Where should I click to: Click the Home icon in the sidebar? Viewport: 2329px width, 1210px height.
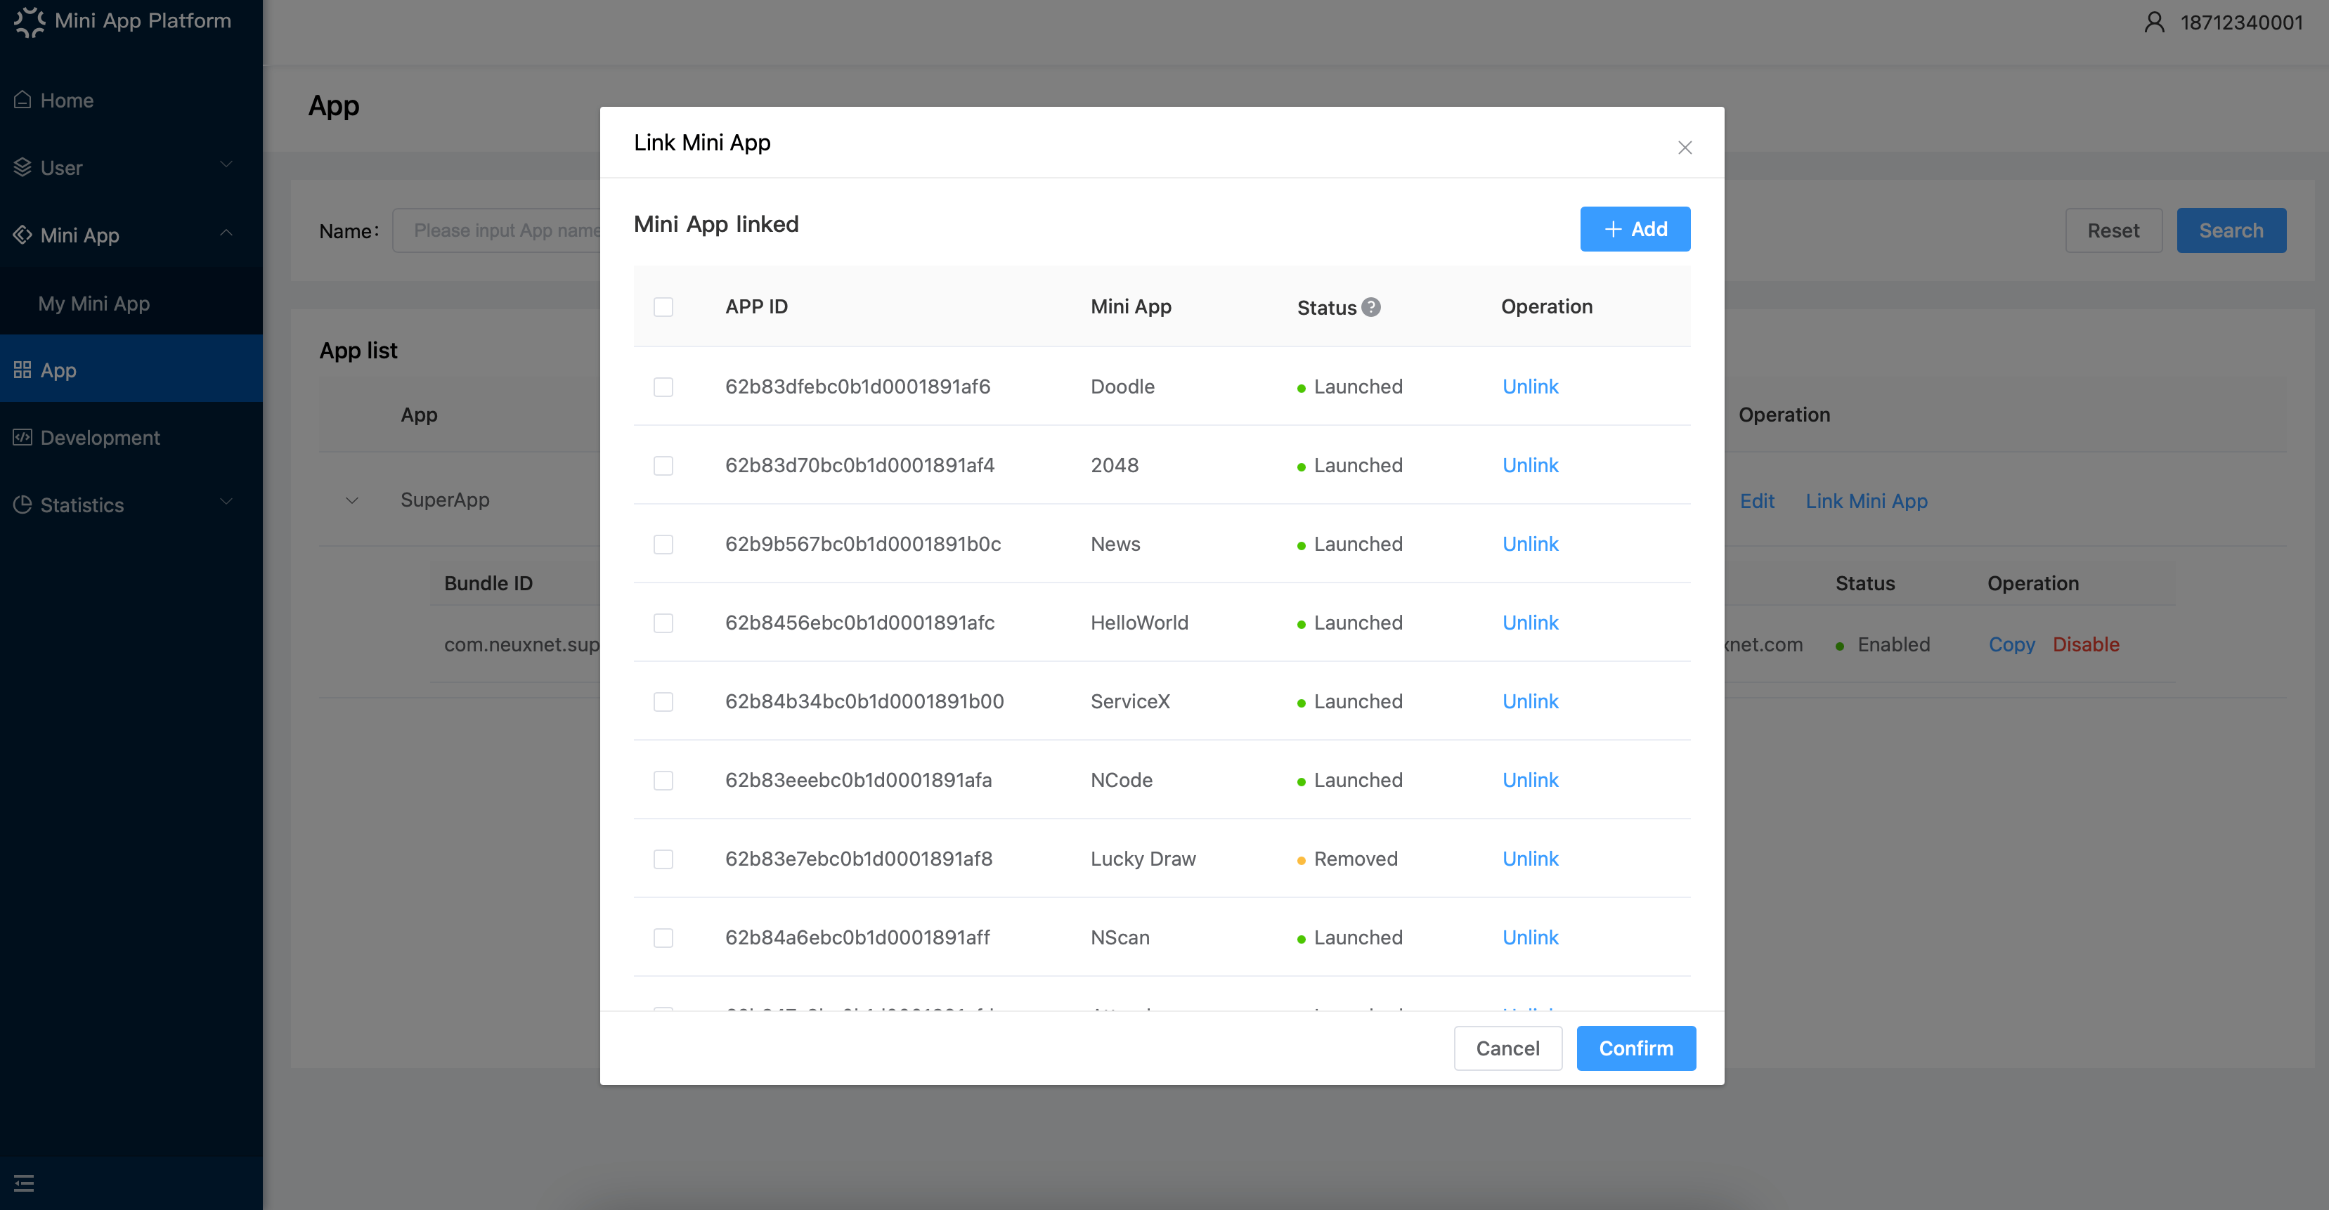pyautogui.click(x=22, y=99)
